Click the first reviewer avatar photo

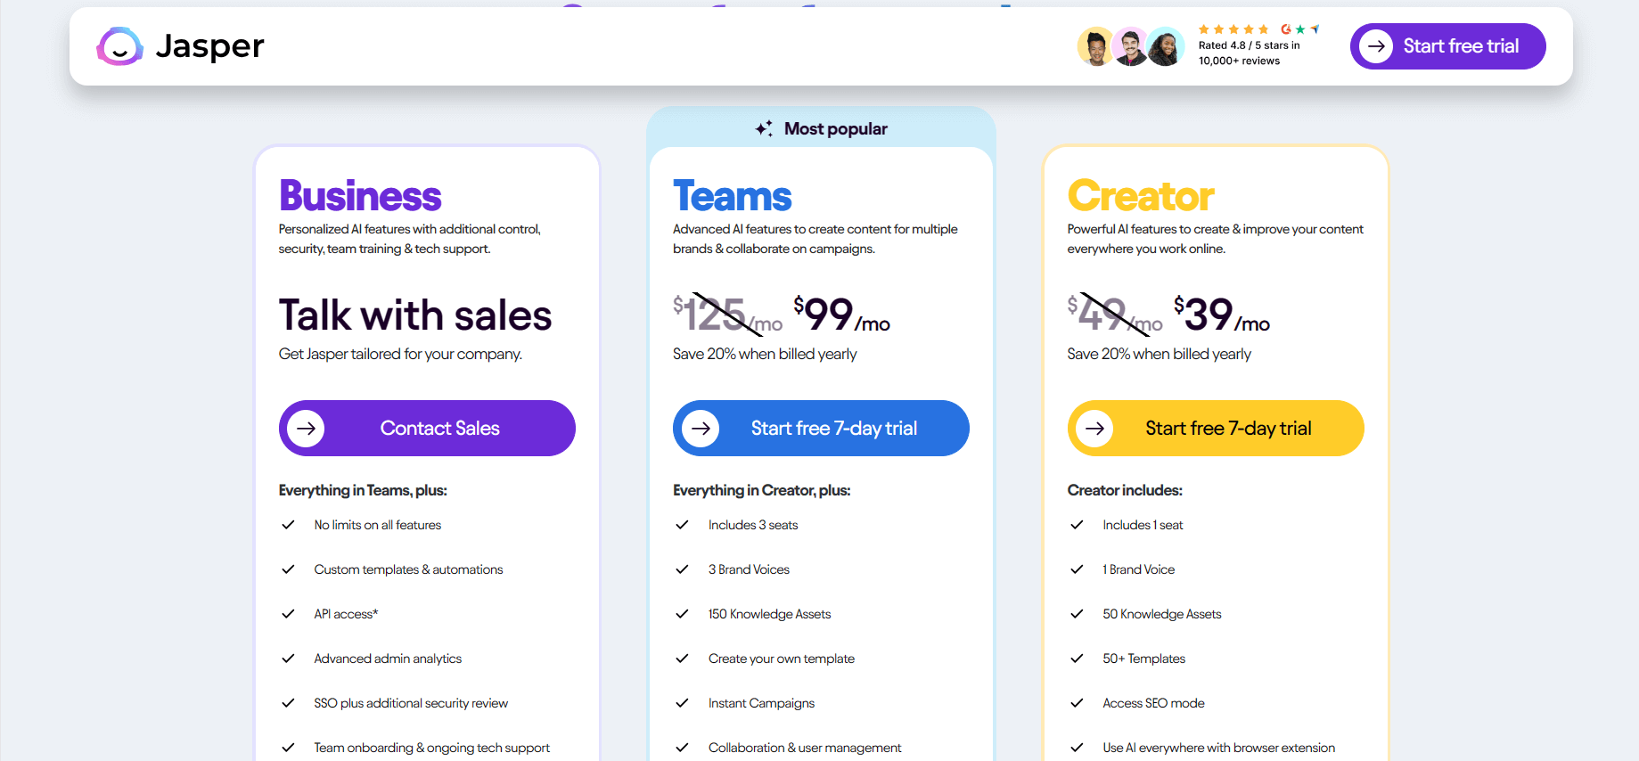1095,46
